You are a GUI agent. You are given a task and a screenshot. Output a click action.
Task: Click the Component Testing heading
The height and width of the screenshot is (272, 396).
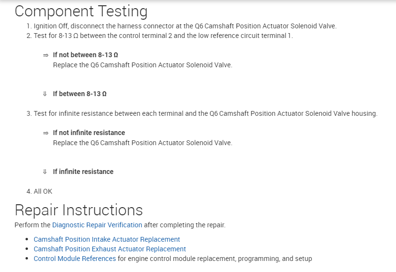pos(81,12)
